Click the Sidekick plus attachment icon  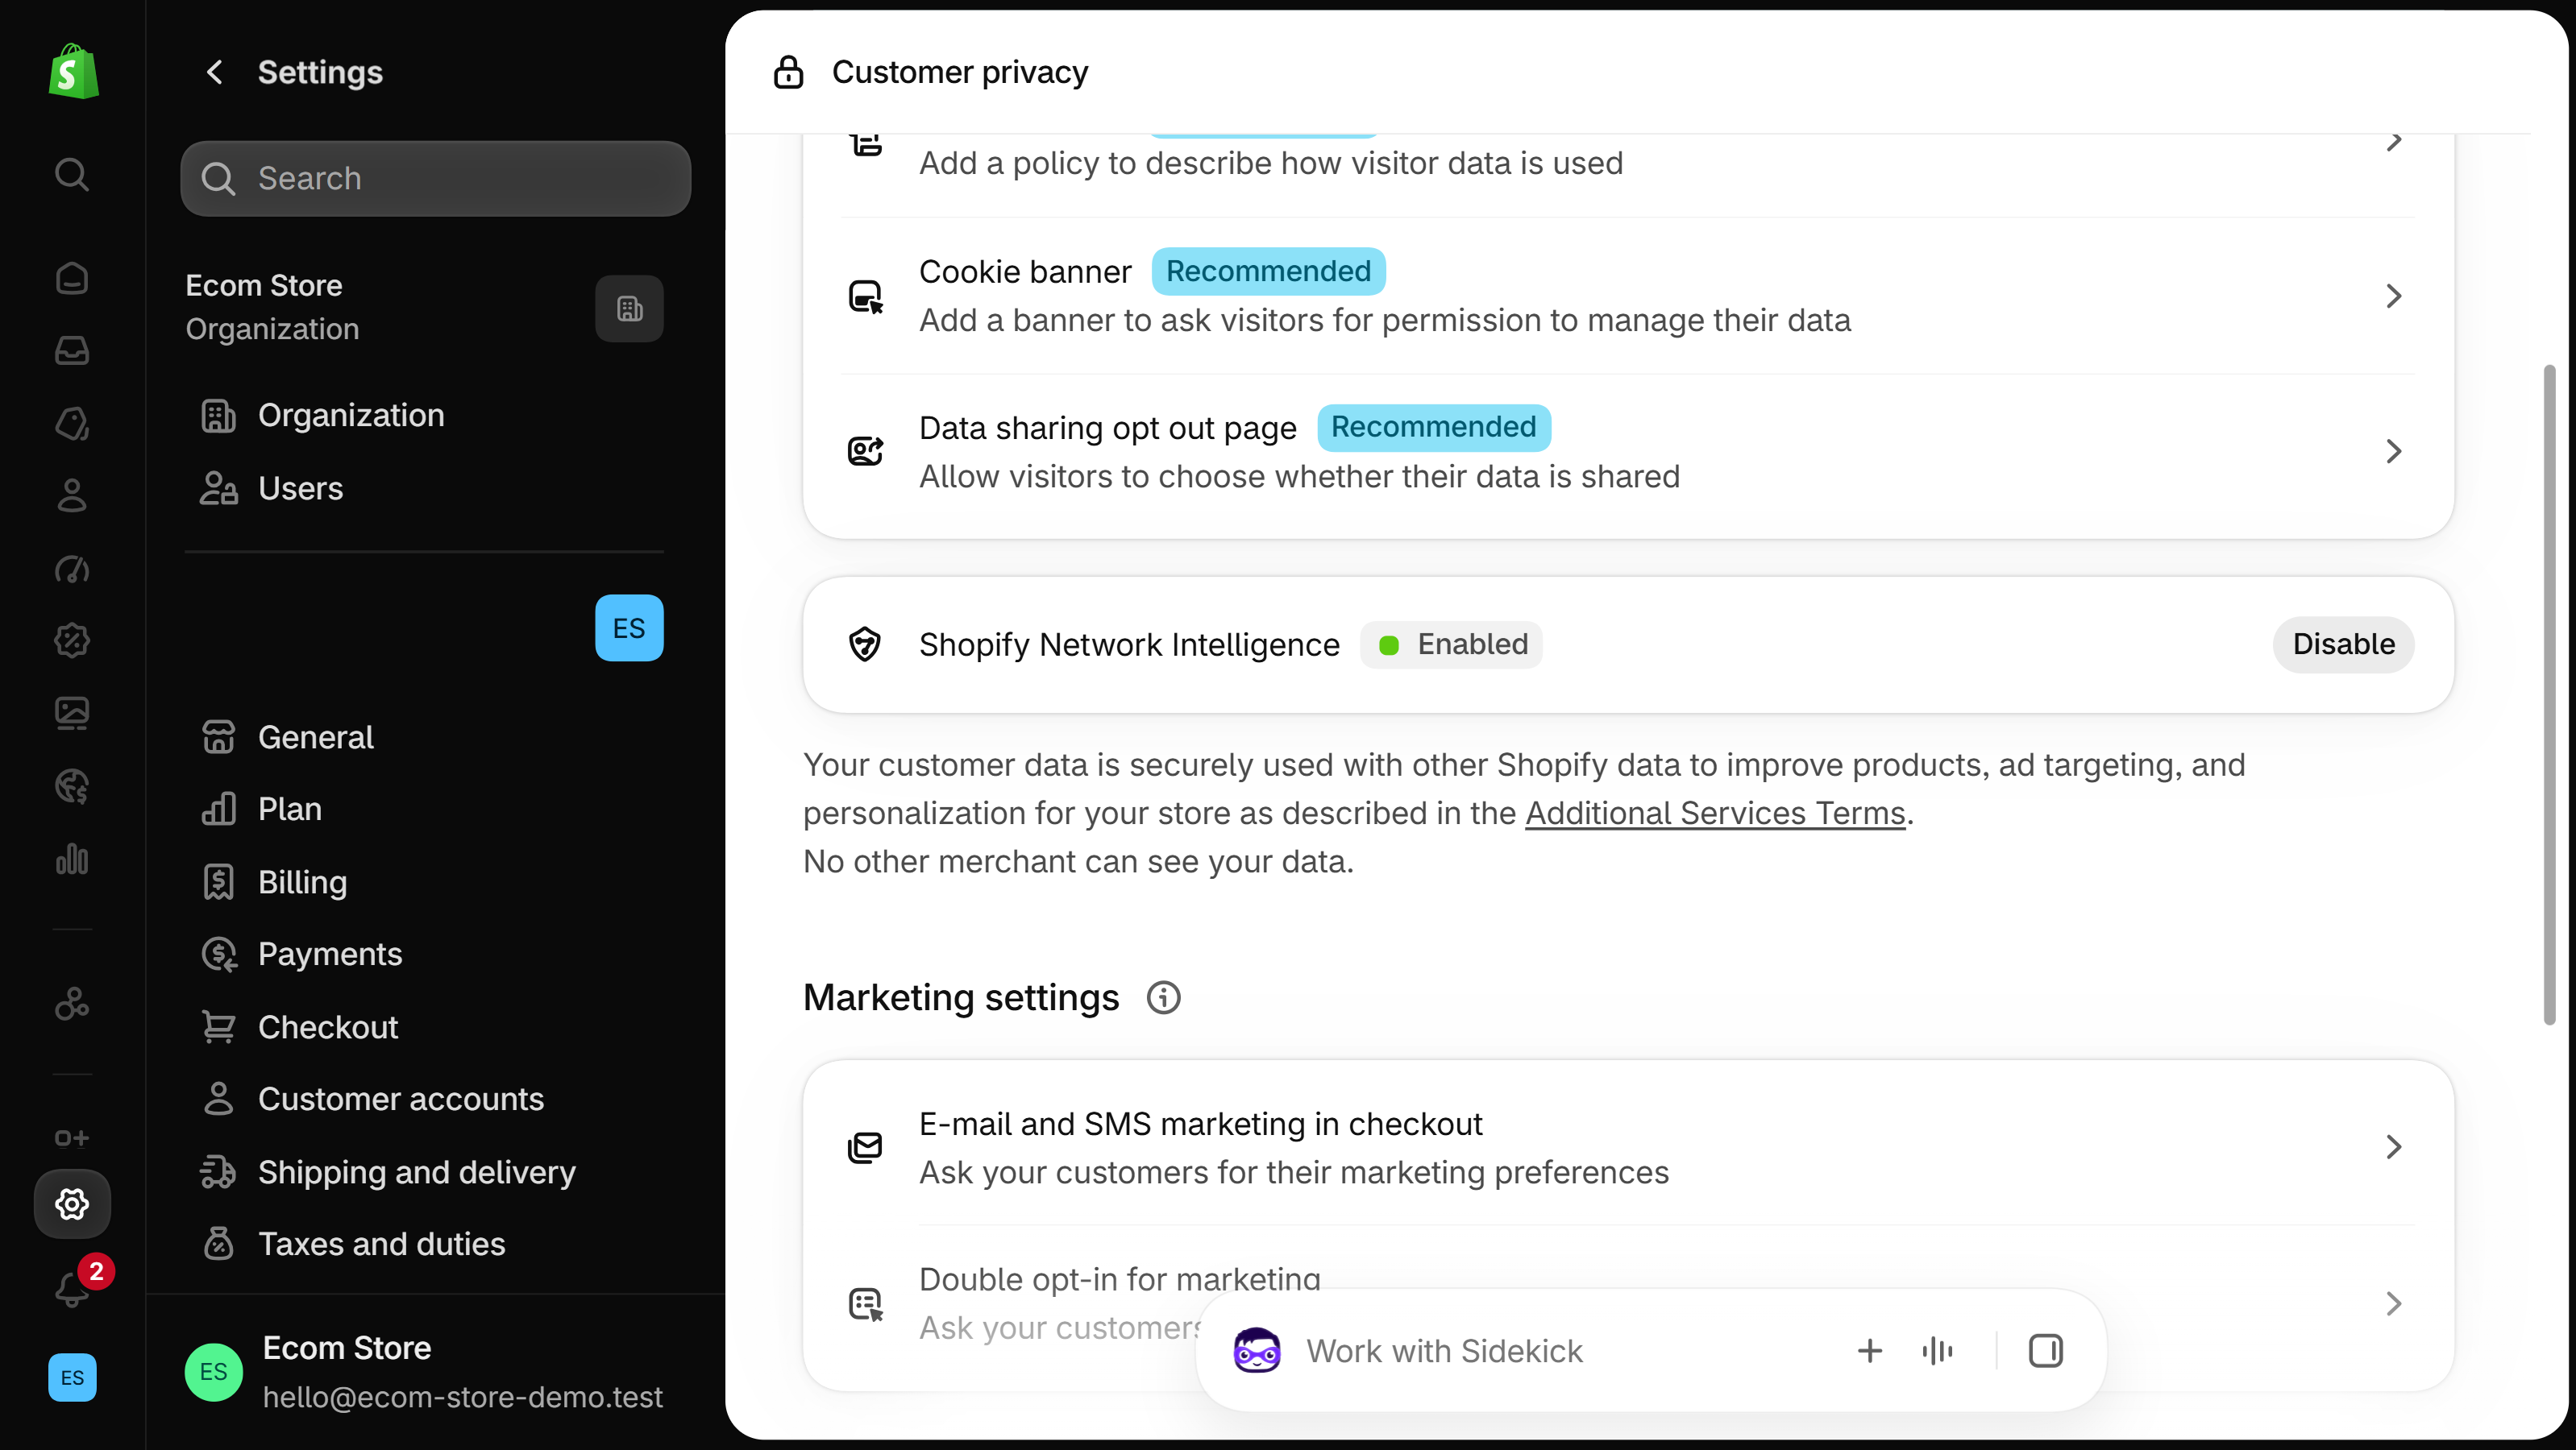(x=1869, y=1351)
